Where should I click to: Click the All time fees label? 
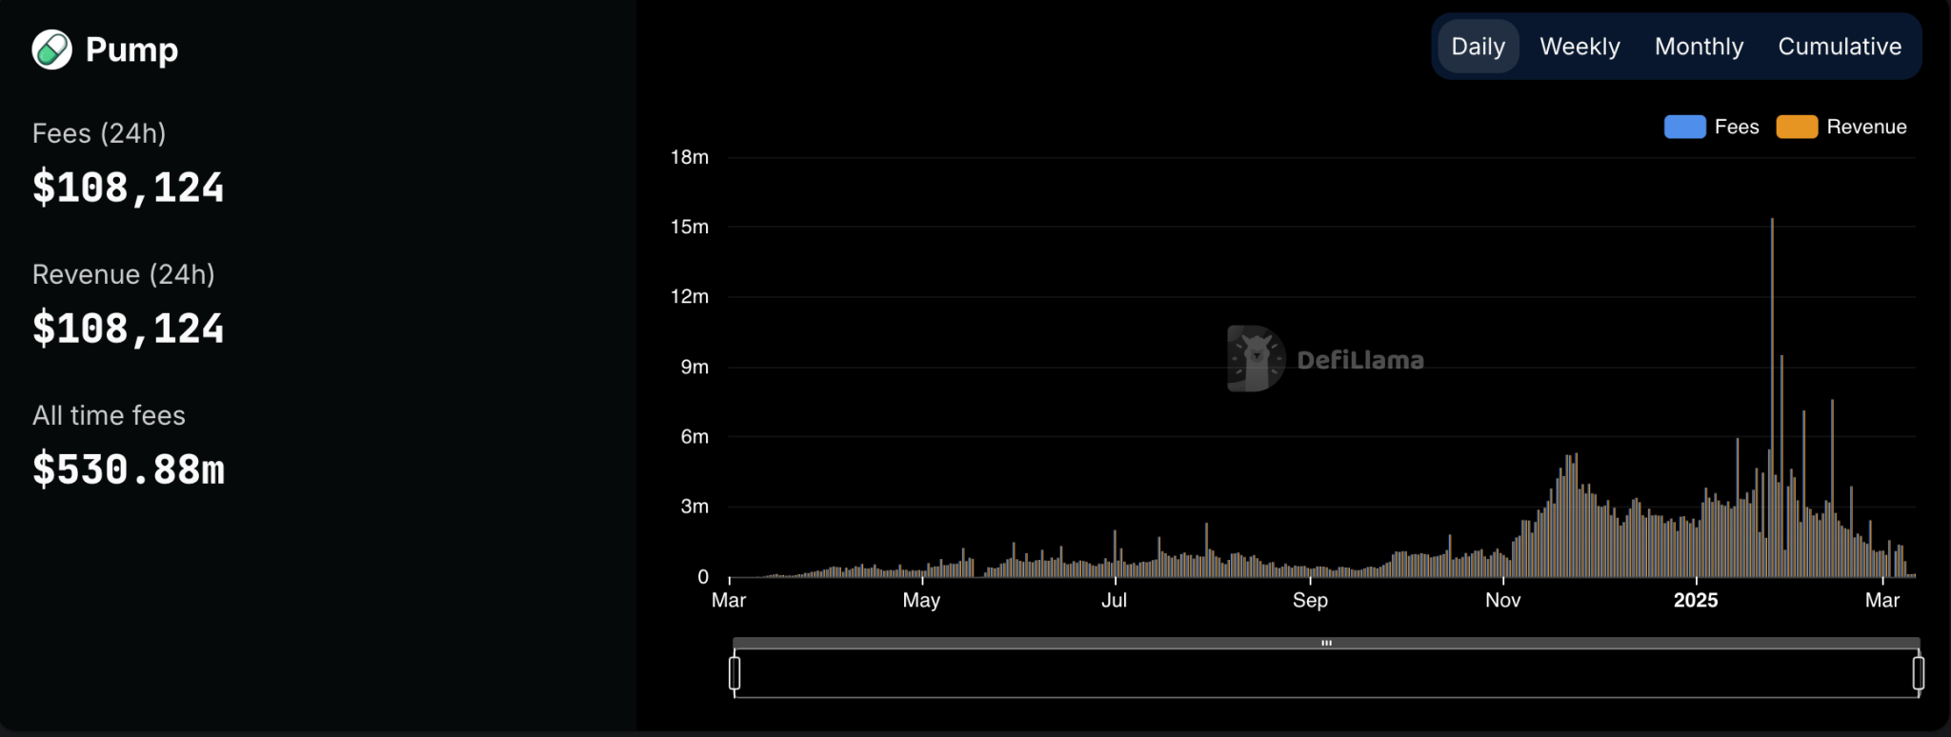109,415
